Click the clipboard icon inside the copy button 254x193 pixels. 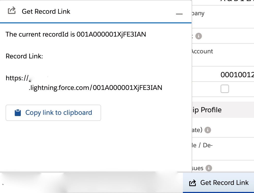17,112
